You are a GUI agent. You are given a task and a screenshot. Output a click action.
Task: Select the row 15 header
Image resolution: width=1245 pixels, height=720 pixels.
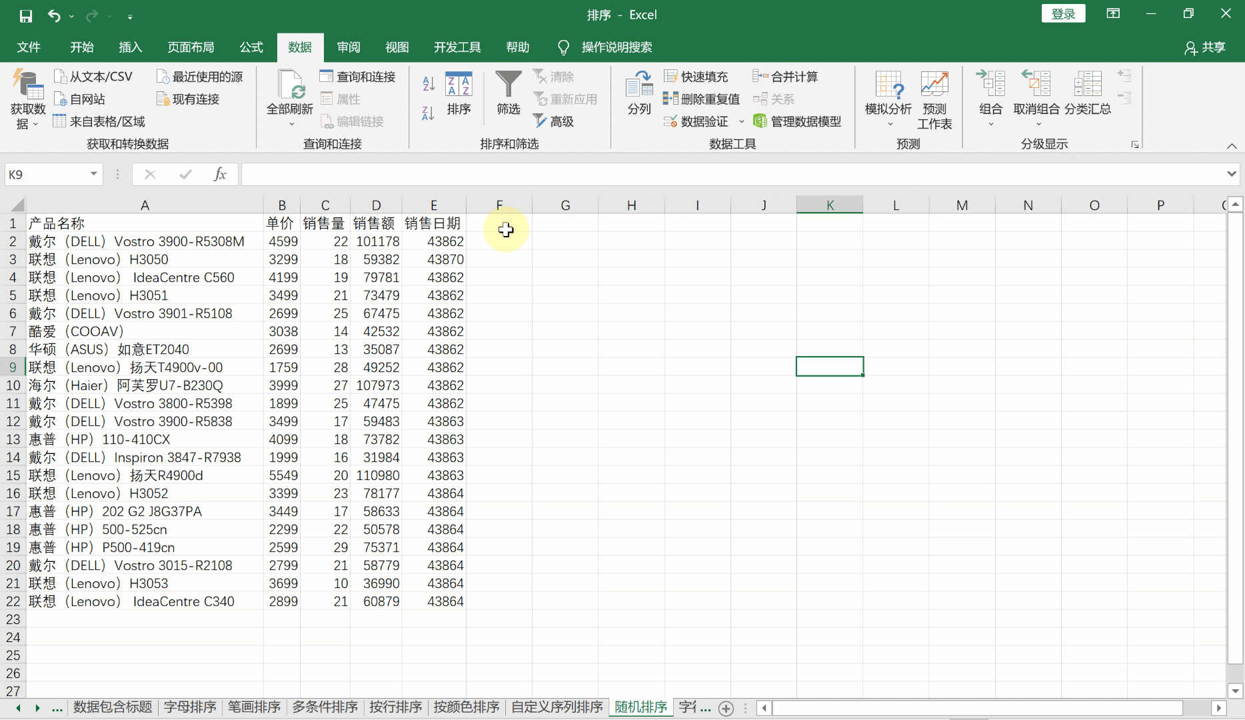[x=13, y=475]
